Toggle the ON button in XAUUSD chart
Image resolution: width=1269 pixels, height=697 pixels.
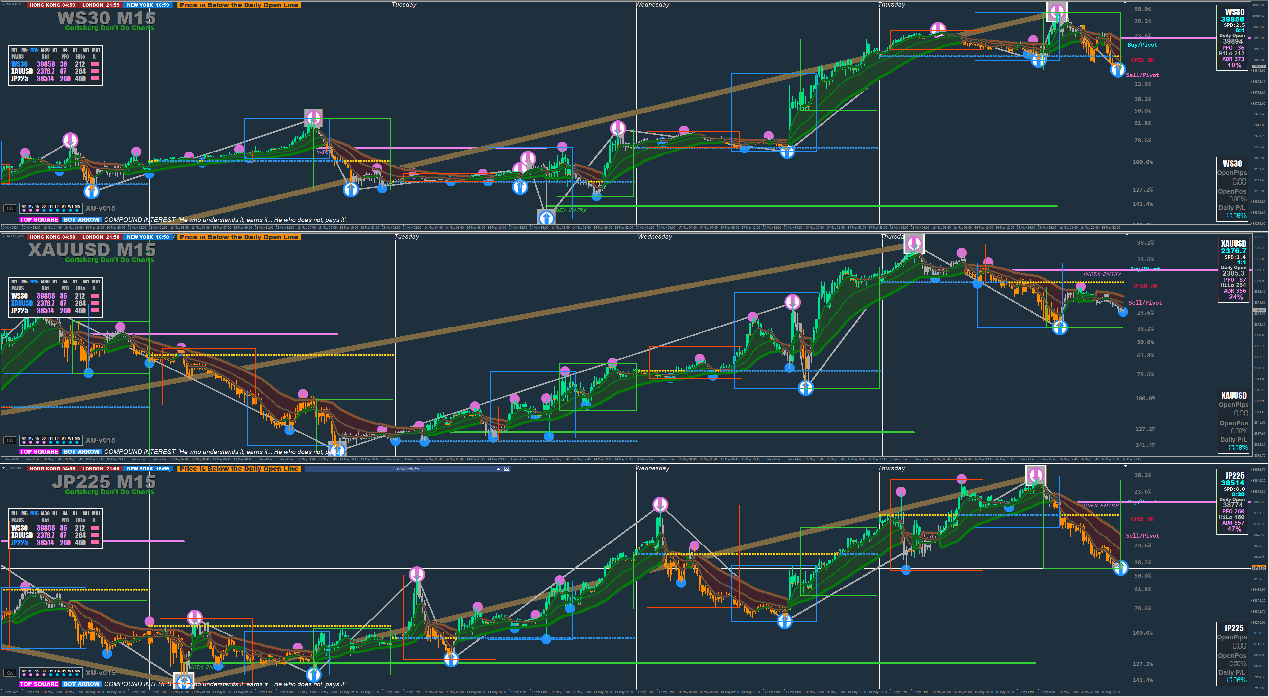click(10, 440)
